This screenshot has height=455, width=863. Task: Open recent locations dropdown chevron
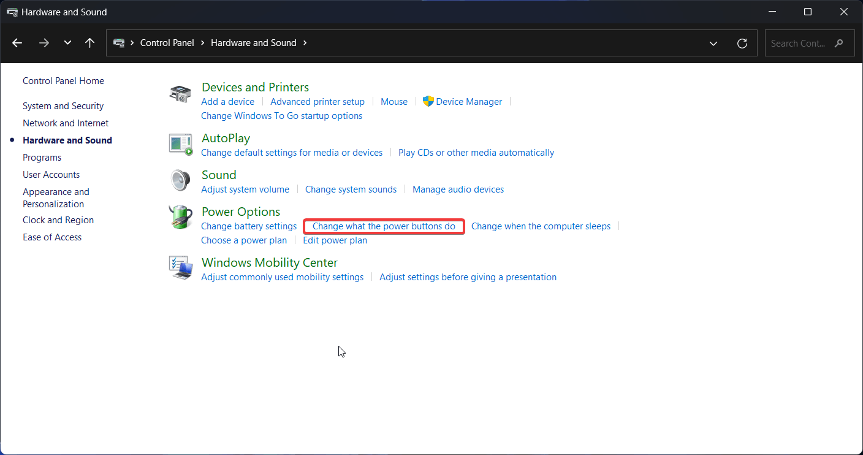pyautogui.click(x=67, y=43)
